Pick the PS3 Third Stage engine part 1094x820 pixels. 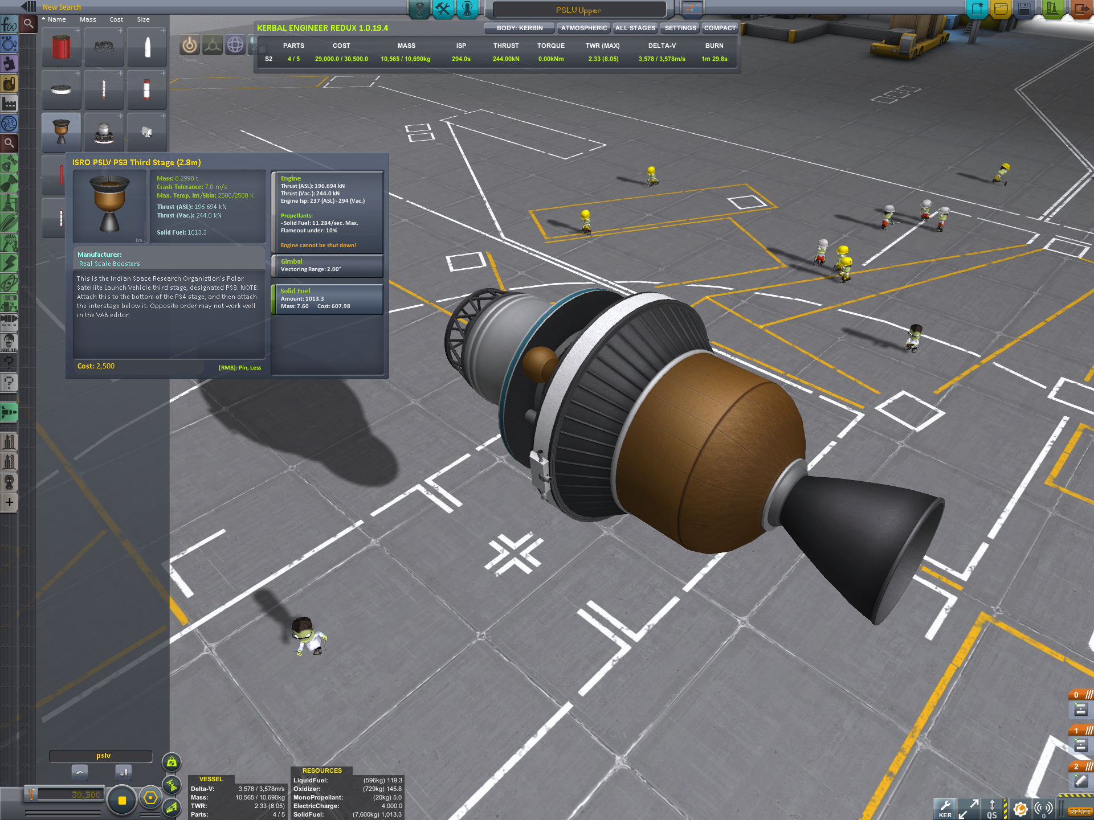62,132
